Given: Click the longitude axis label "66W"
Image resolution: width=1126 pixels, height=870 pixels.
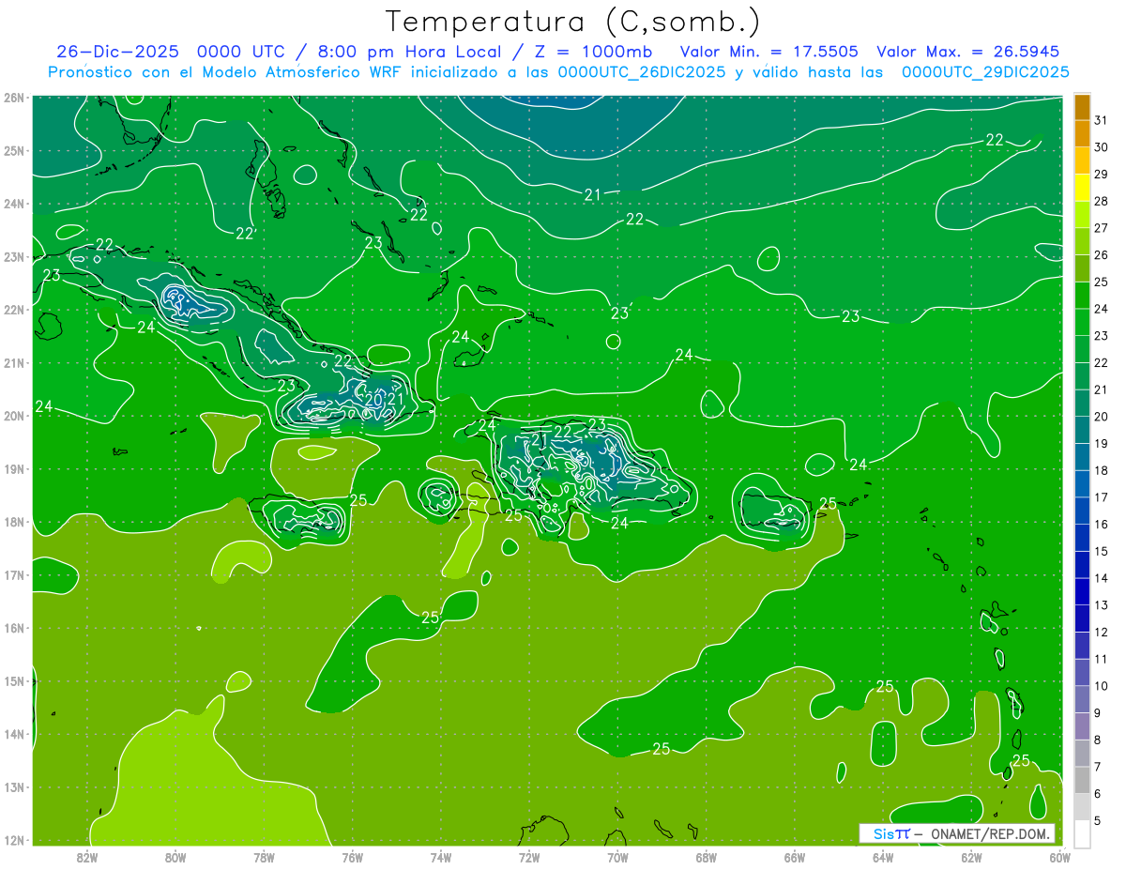Looking at the screenshot, I should click(794, 857).
